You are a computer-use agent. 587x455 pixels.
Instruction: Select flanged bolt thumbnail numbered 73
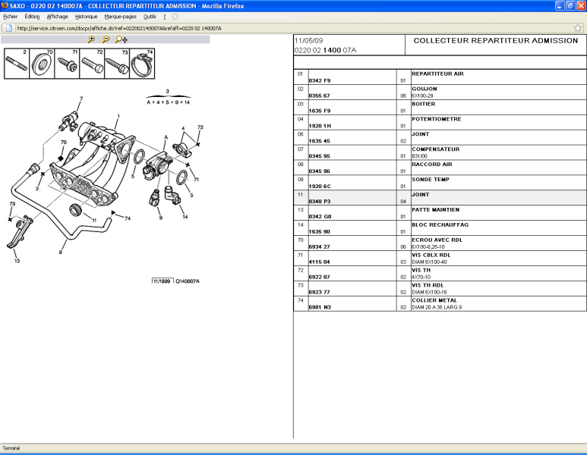coord(117,63)
